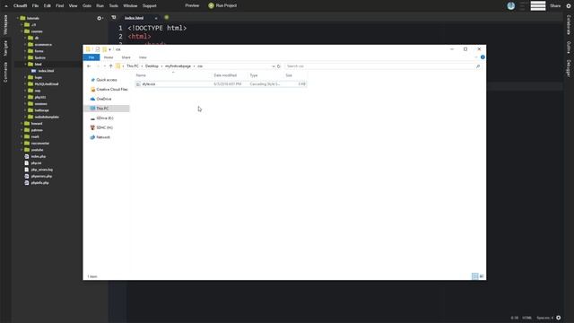Click the pane icon left of the index.html tab
Image resolution: width=574 pixels, height=323 pixels.
114,17
